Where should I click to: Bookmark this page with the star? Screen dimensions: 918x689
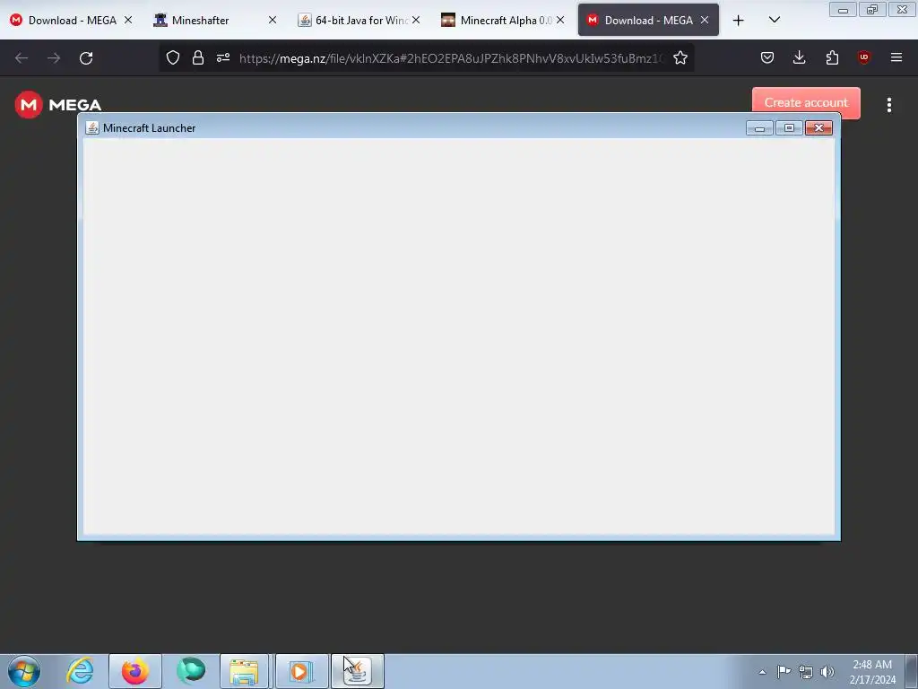(680, 57)
